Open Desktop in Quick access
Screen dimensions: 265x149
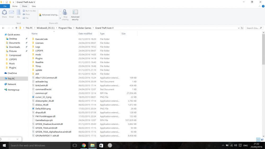tap(13, 39)
